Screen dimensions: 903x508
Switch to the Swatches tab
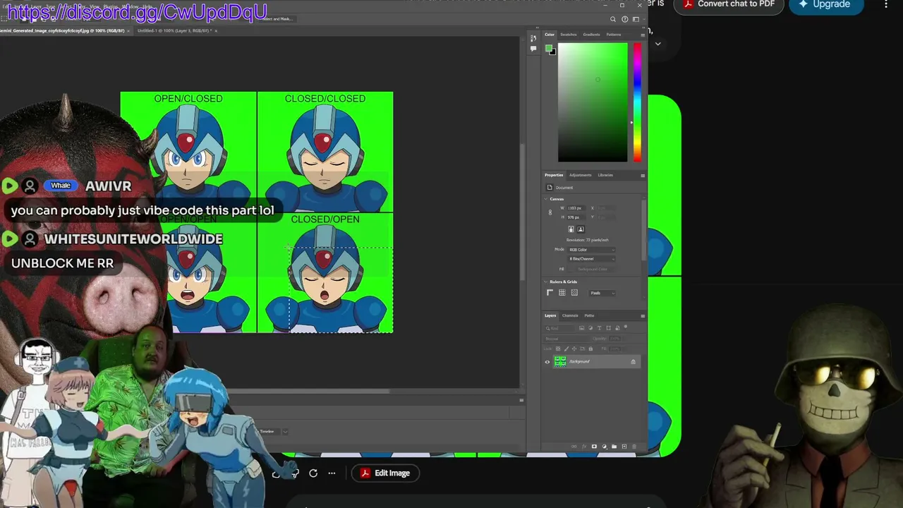(569, 35)
